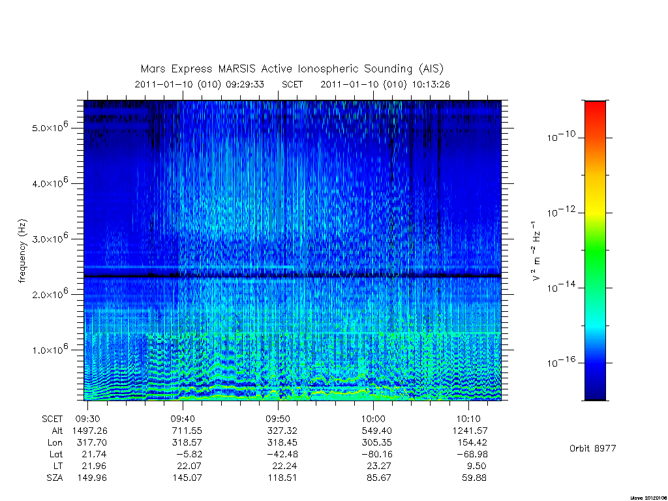Click altitude value 549.40
Image resolution: width=668 pixels, height=501 pixels.
pos(376,431)
